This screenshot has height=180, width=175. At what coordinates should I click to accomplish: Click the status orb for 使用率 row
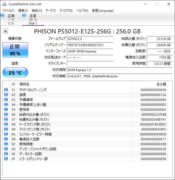point(6,109)
